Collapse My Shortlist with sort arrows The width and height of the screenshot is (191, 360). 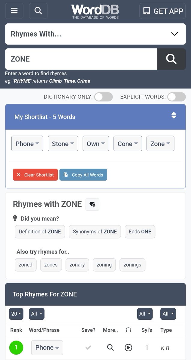(x=174, y=115)
